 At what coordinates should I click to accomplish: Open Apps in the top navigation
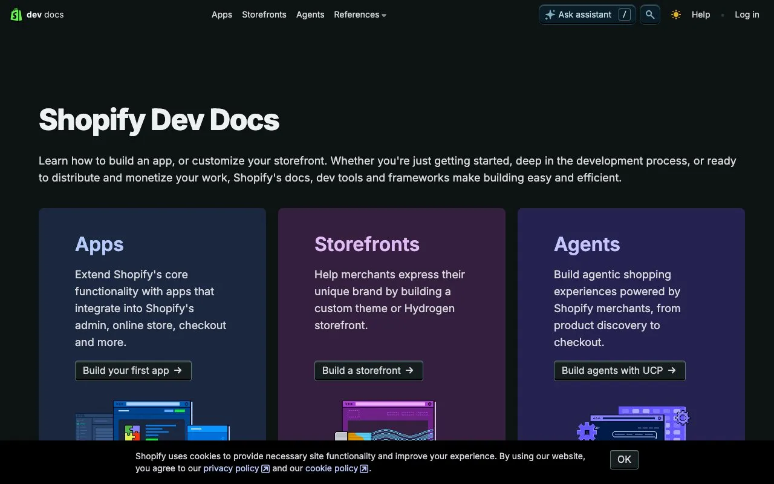pos(222,15)
